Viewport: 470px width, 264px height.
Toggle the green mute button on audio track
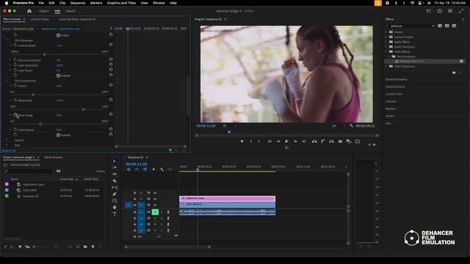pos(155,212)
